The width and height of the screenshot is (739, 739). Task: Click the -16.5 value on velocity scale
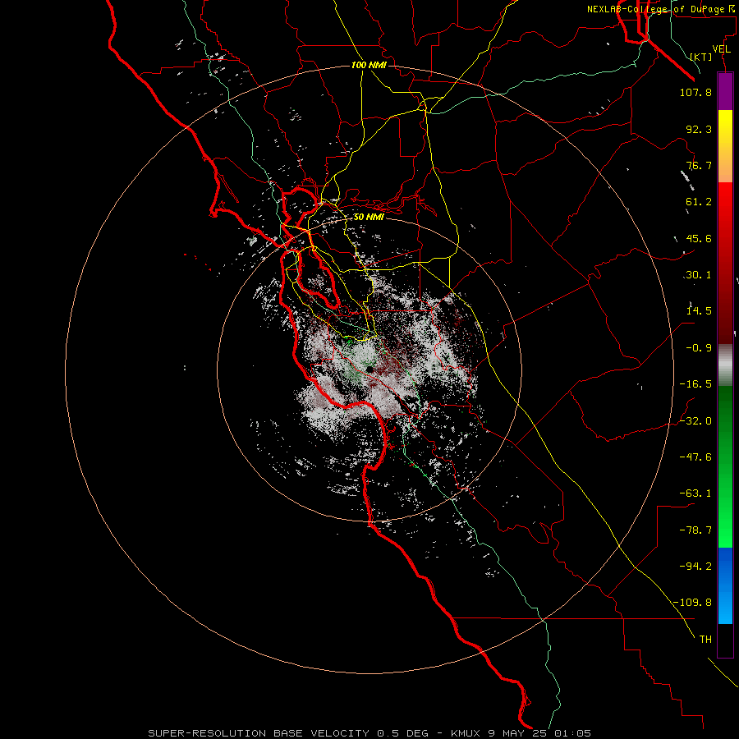point(695,384)
